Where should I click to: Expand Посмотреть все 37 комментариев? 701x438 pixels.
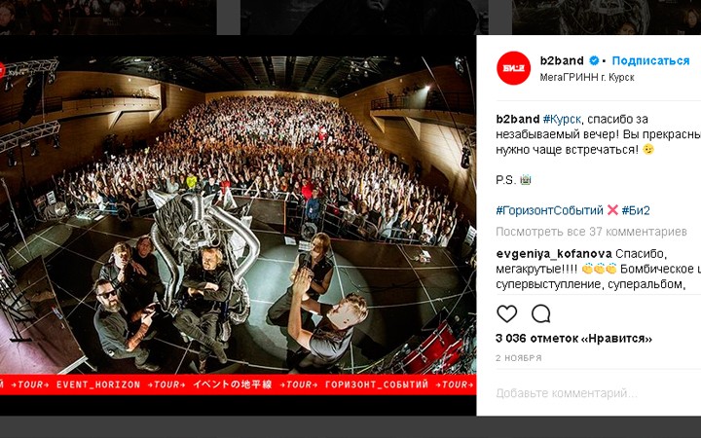591,232
